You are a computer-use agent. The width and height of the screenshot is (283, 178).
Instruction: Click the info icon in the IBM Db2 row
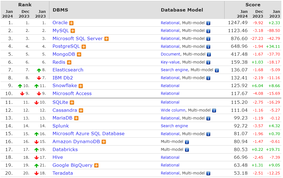[208, 78]
